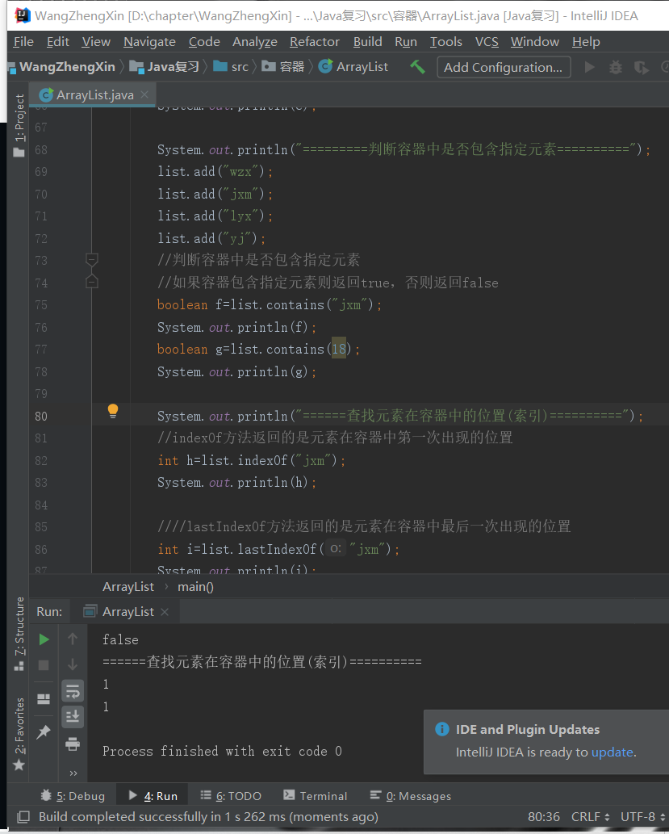Screen dimensions: 669x834
Task: Click the 容器 package breadcrumb
Action: (283, 66)
